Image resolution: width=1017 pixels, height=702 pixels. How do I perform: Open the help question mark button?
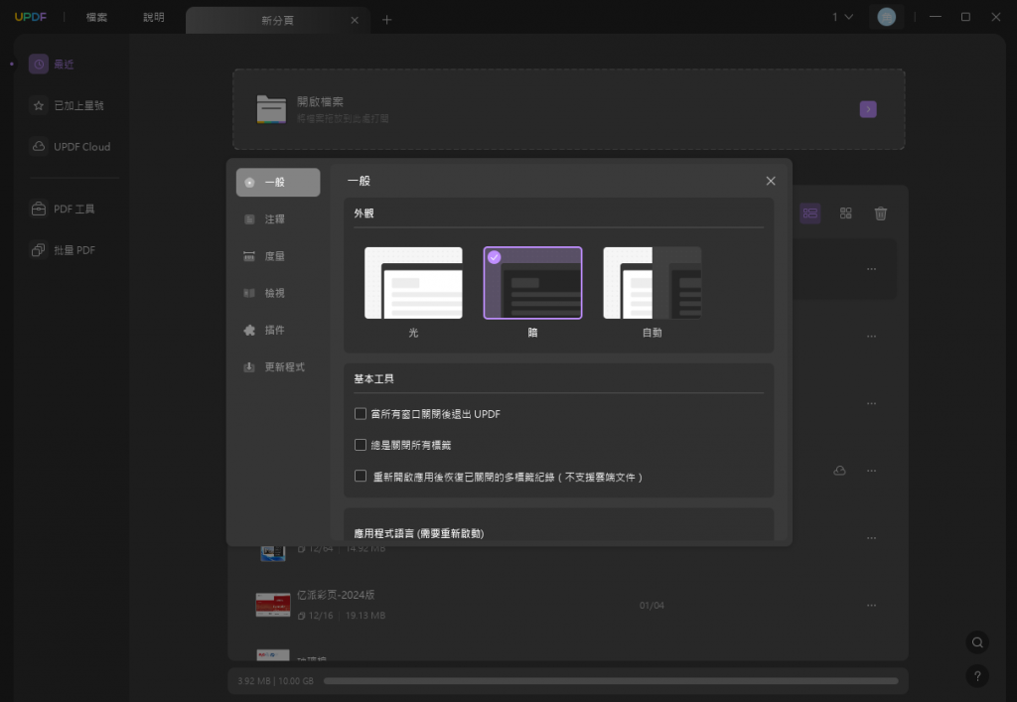coord(977,676)
